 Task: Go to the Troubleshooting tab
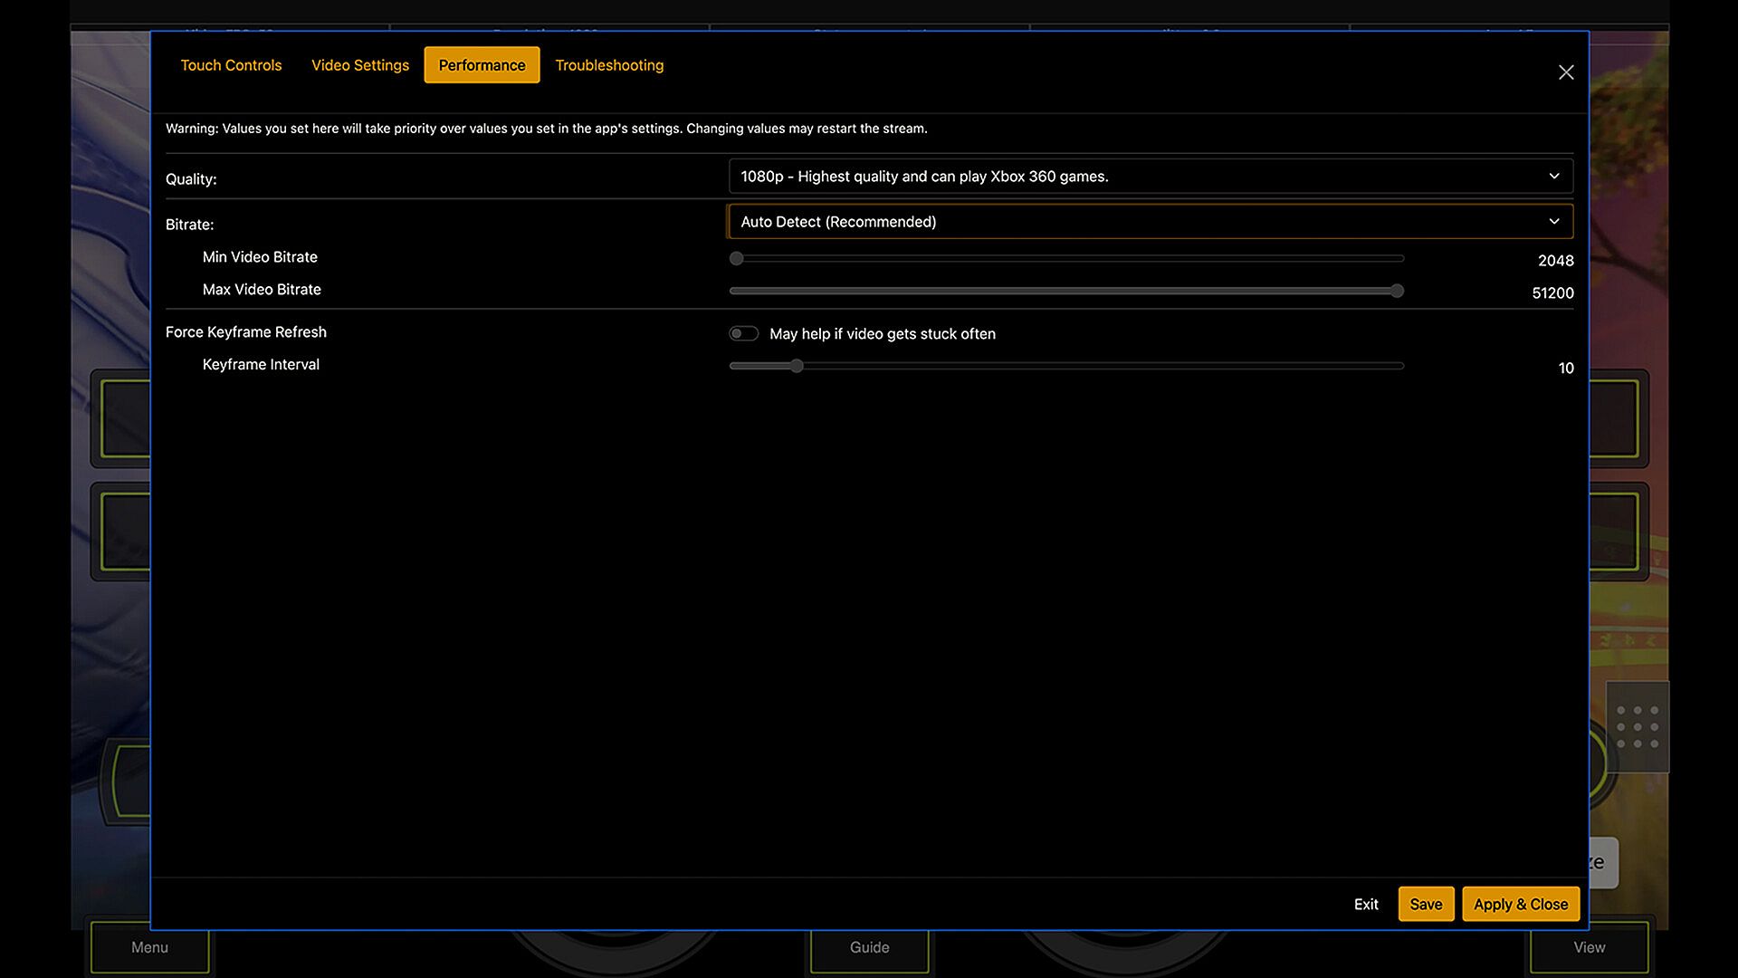[x=609, y=65]
